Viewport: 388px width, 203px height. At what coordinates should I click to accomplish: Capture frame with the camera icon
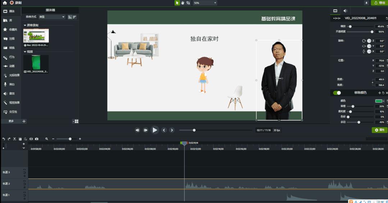click(37, 139)
